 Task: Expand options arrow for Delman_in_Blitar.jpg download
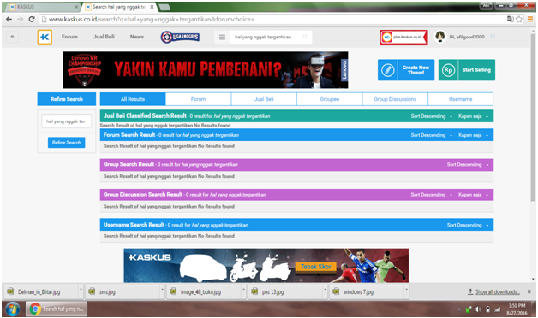[x=81, y=290]
